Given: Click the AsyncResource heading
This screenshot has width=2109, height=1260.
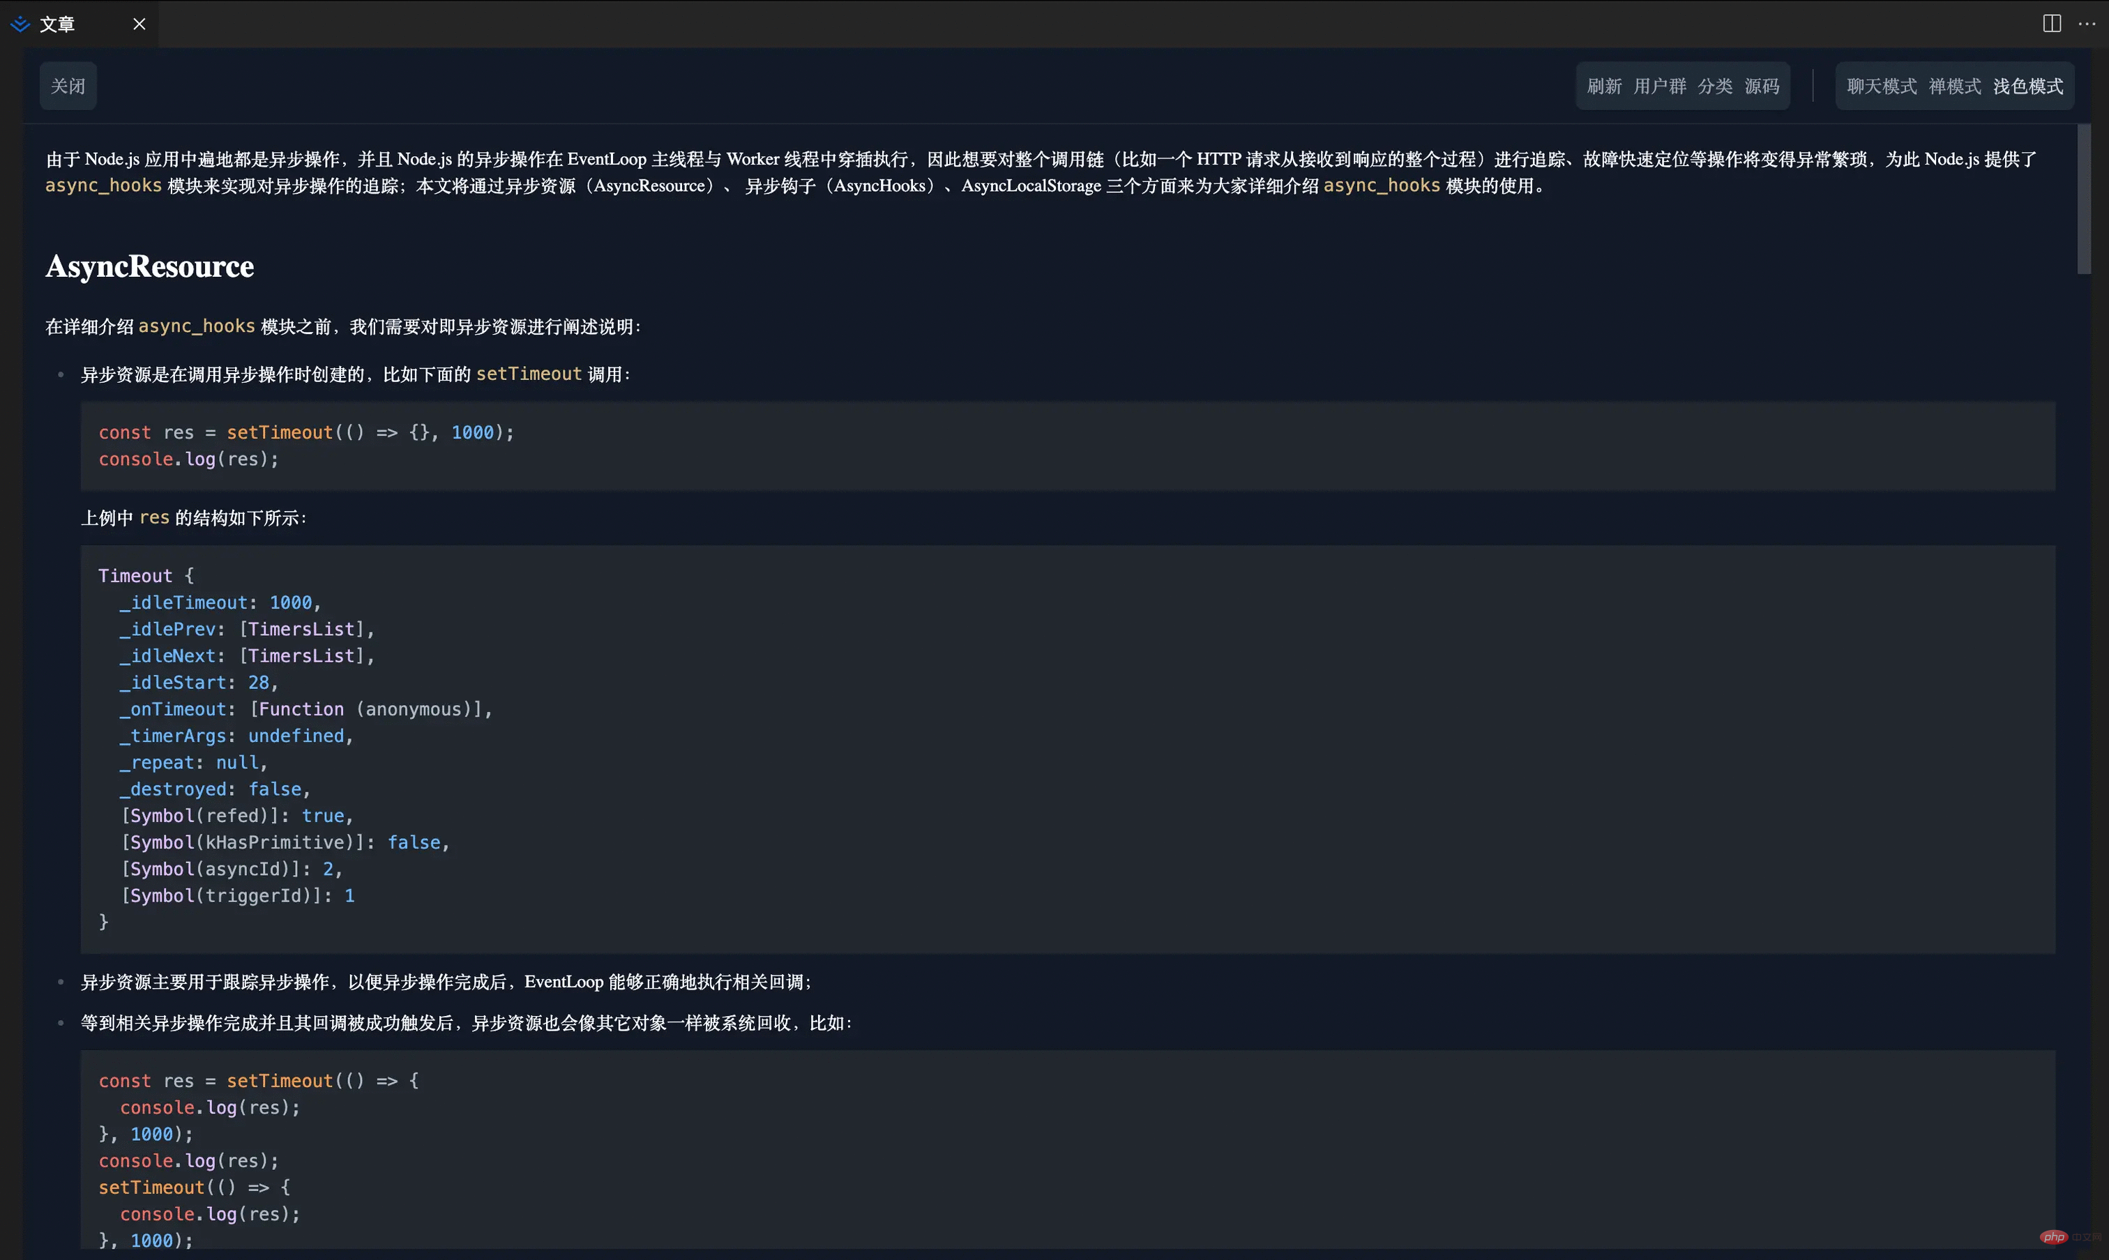Looking at the screenshot, I should tap(149, 266).
